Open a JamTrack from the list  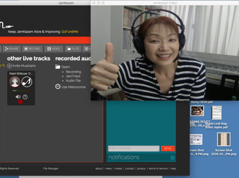[73, 76]
